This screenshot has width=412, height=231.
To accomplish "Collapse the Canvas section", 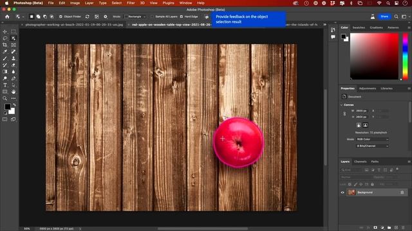I will pos(342,105).
